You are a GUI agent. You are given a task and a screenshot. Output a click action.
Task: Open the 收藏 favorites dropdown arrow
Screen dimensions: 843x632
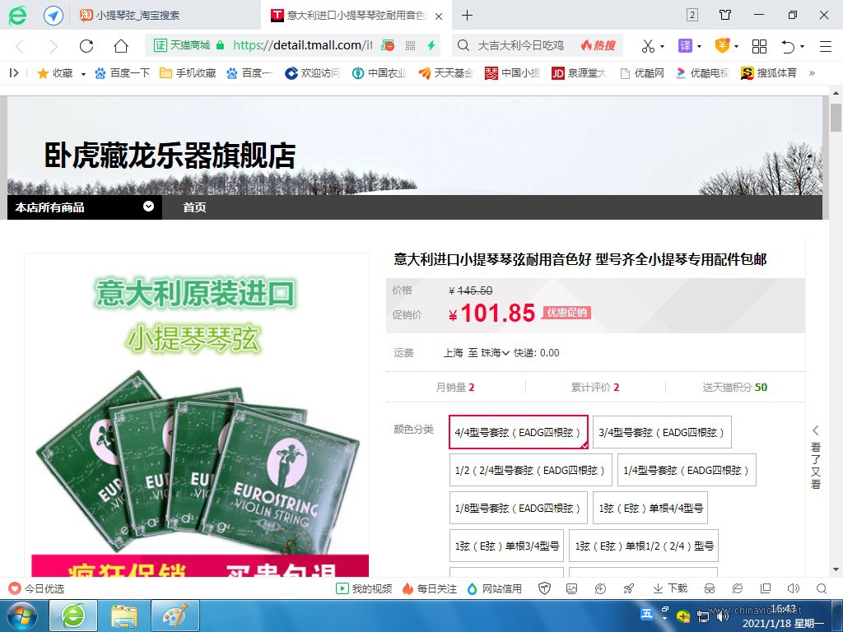tap(83, 73)
